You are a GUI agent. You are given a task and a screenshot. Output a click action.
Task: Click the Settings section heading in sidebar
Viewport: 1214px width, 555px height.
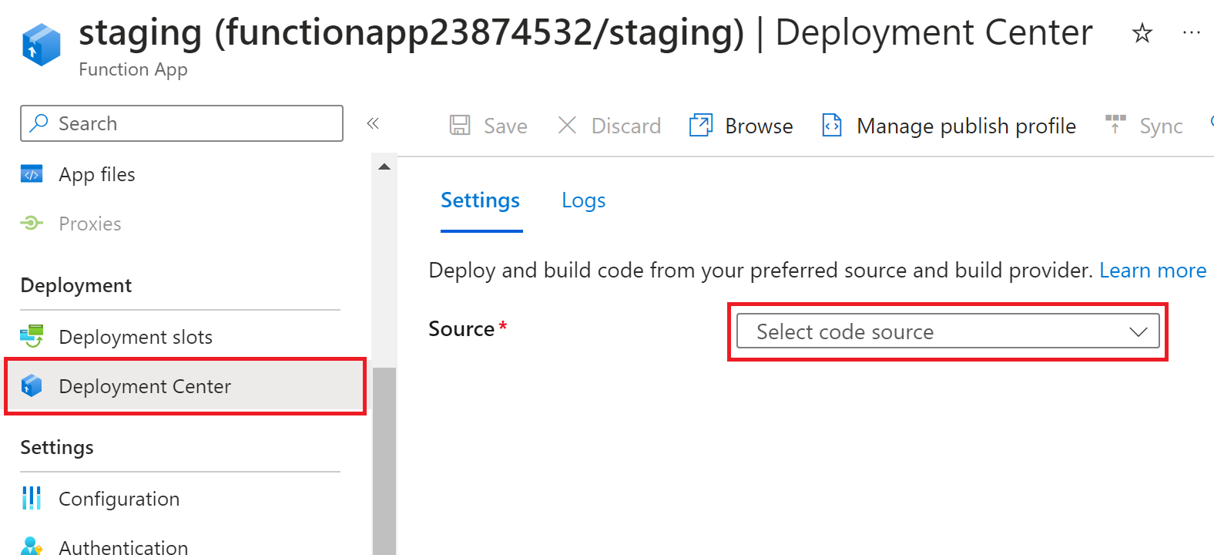tap(57, 447)
